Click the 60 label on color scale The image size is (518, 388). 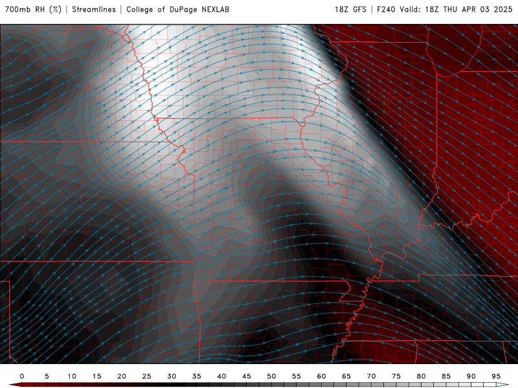pos(321,376)
